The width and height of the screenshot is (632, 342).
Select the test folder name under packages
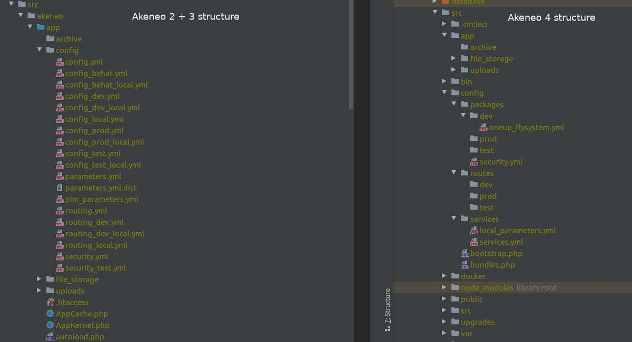click(x=487, y=150)
